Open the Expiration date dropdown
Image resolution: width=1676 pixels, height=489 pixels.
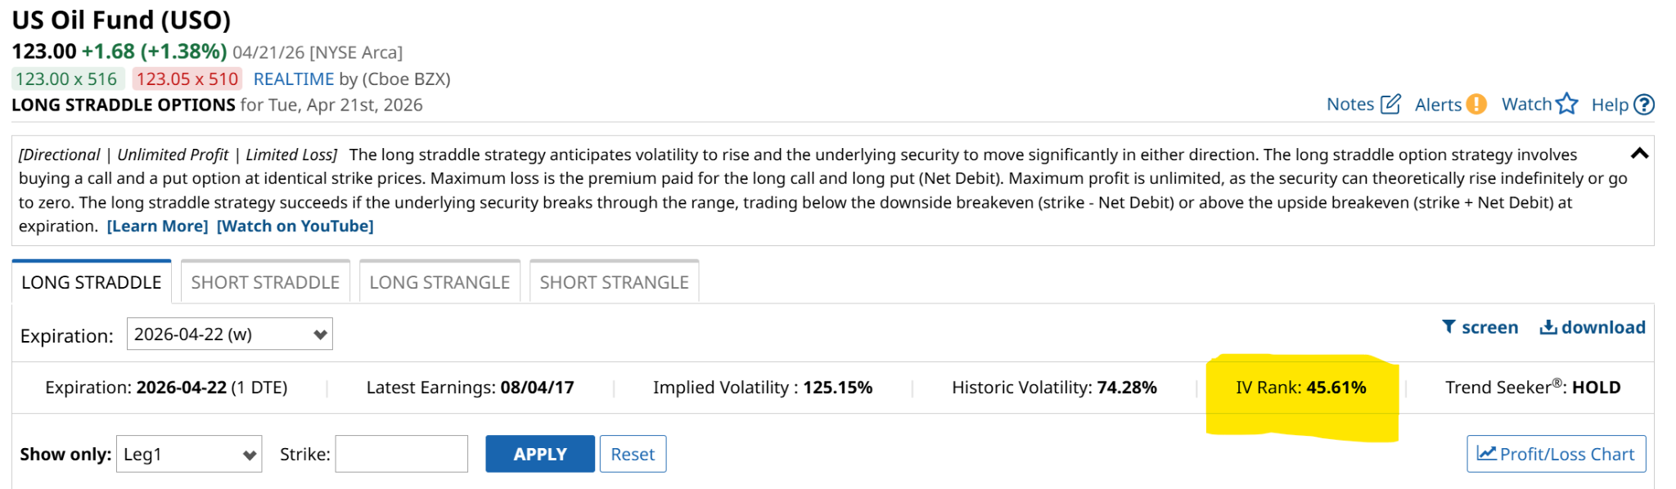click(229, 334)
